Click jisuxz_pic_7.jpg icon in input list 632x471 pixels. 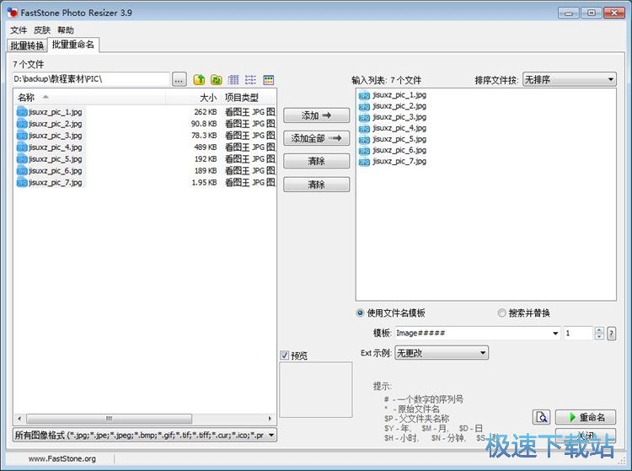[x=364, y=161]
